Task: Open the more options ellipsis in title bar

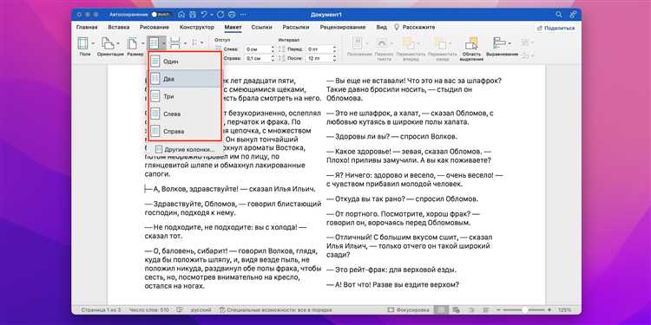Action: pyautogui.click(x=242, y=15)
